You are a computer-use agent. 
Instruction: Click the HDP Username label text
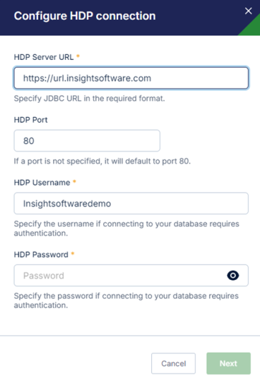(x=42, y=183)
